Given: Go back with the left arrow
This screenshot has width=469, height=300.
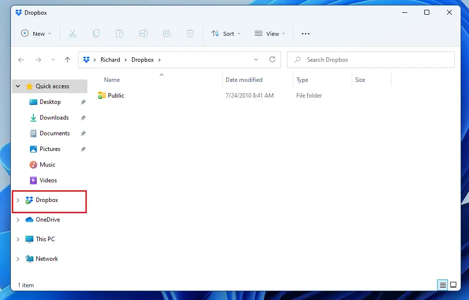Looking at the screenshot, I should (21, 60).
